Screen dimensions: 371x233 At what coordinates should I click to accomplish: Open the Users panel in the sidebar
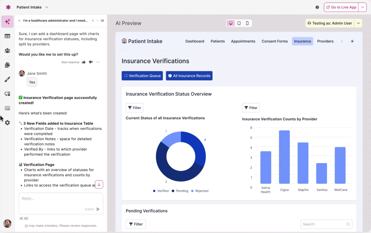7,50
